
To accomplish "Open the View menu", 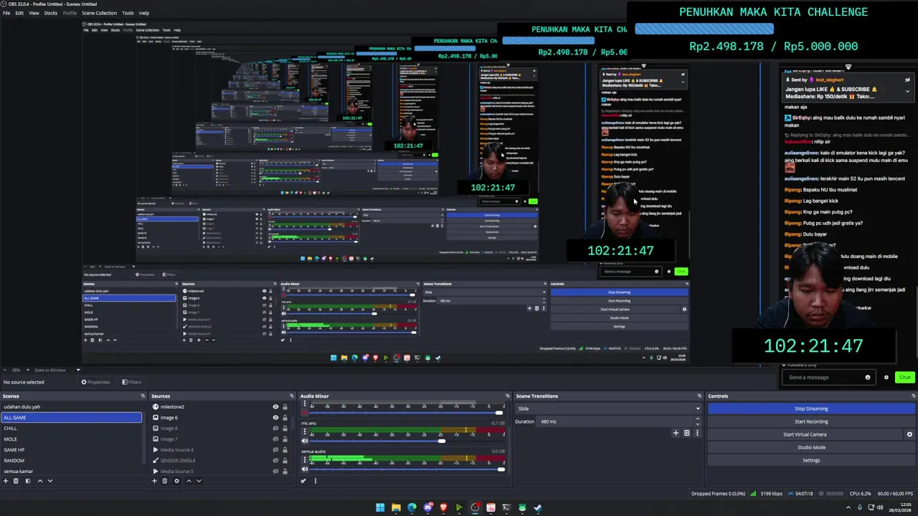I will [x=34, y=13].
